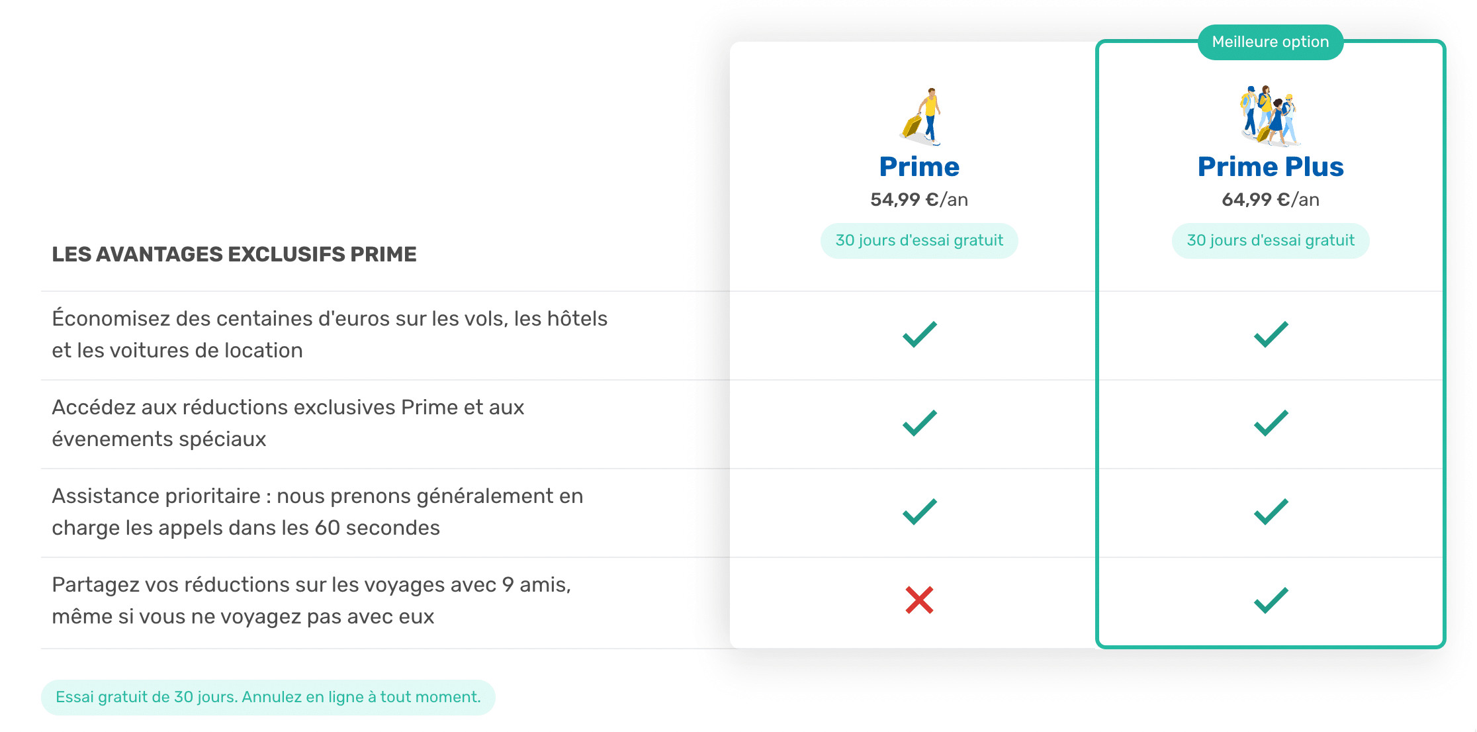
Task: Click the single traveler Prime illustration
Action: pyautogui.click(x=920, y=116)
